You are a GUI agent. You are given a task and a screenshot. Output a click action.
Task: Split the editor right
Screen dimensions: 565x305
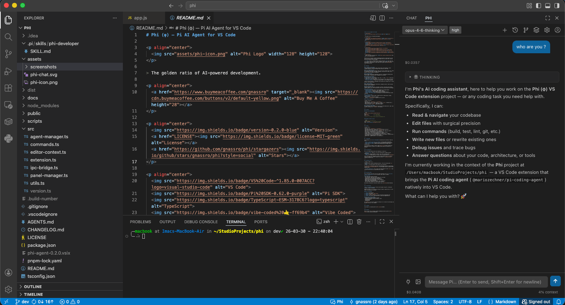click(x=382, y=18)
